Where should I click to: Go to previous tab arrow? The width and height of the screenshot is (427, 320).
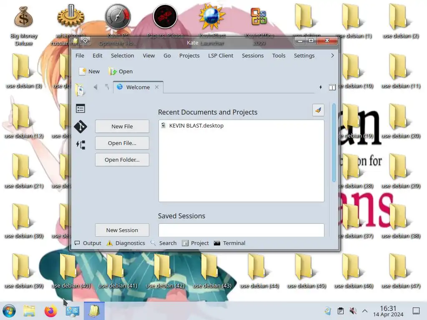coord(95,87)
